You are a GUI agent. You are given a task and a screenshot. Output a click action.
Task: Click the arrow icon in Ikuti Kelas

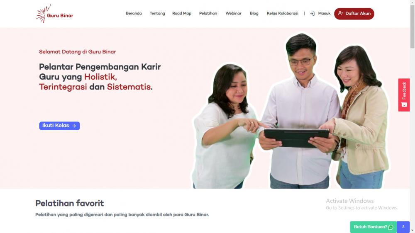[x=74, y=126]
